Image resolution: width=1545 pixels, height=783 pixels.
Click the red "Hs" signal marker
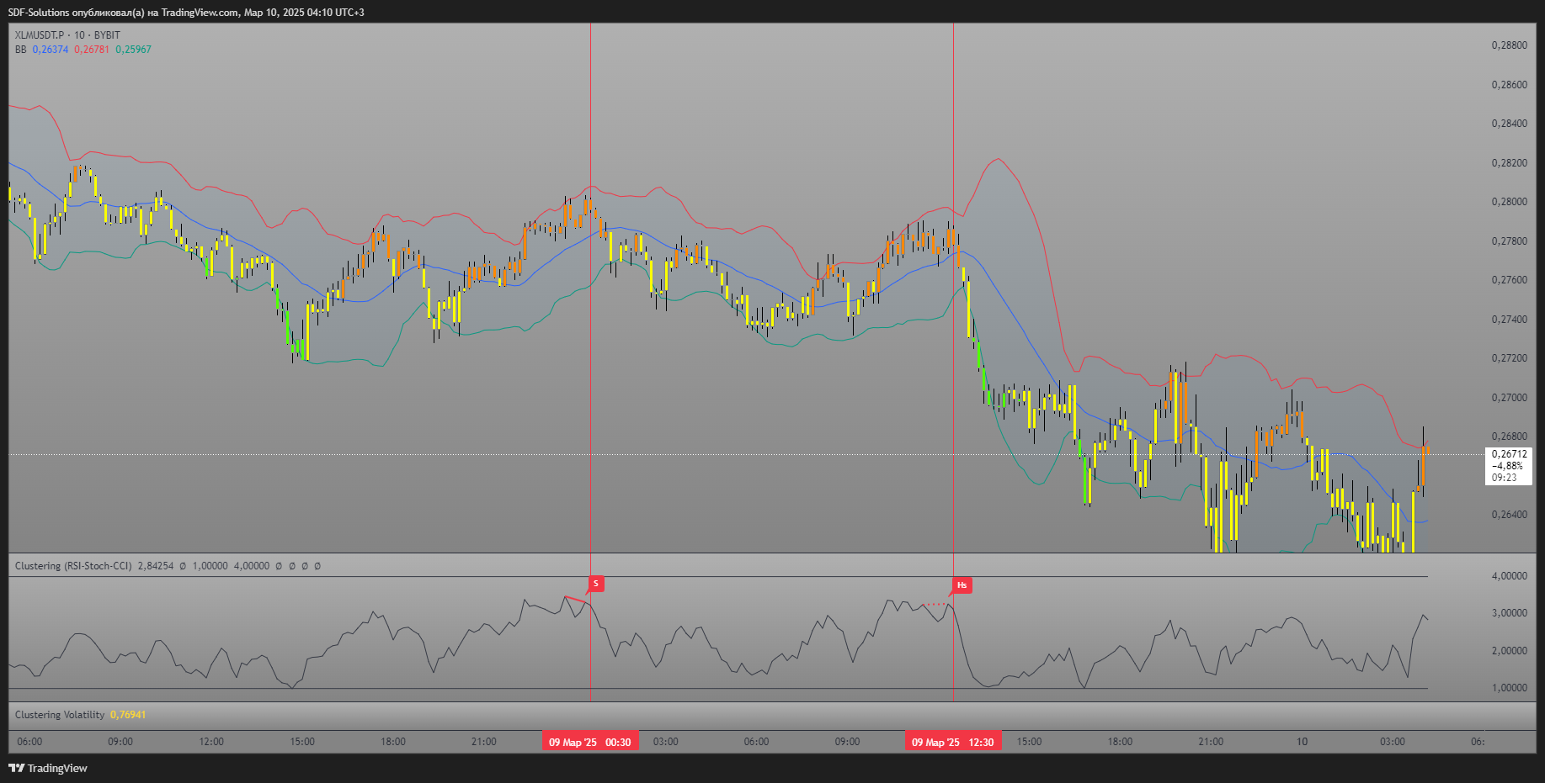pos(962,585)
